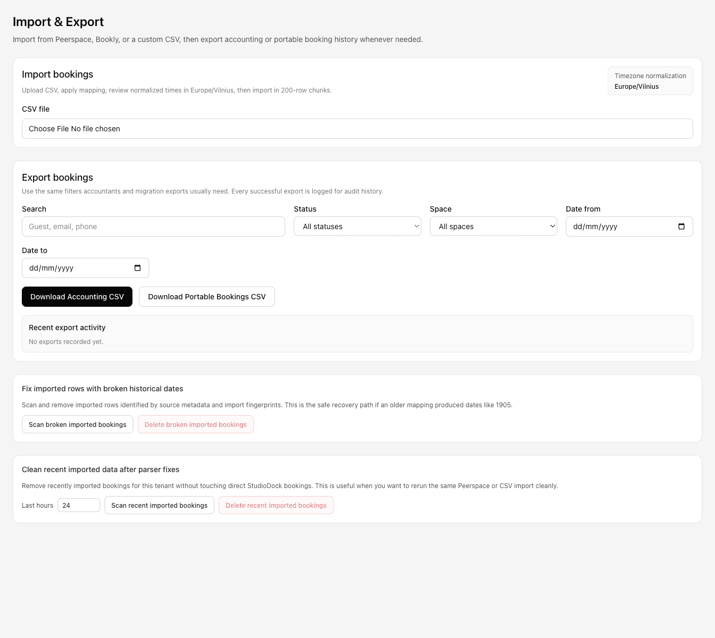Click the Status dropdown chevron
715x638 pixels.
click(417, 226)
